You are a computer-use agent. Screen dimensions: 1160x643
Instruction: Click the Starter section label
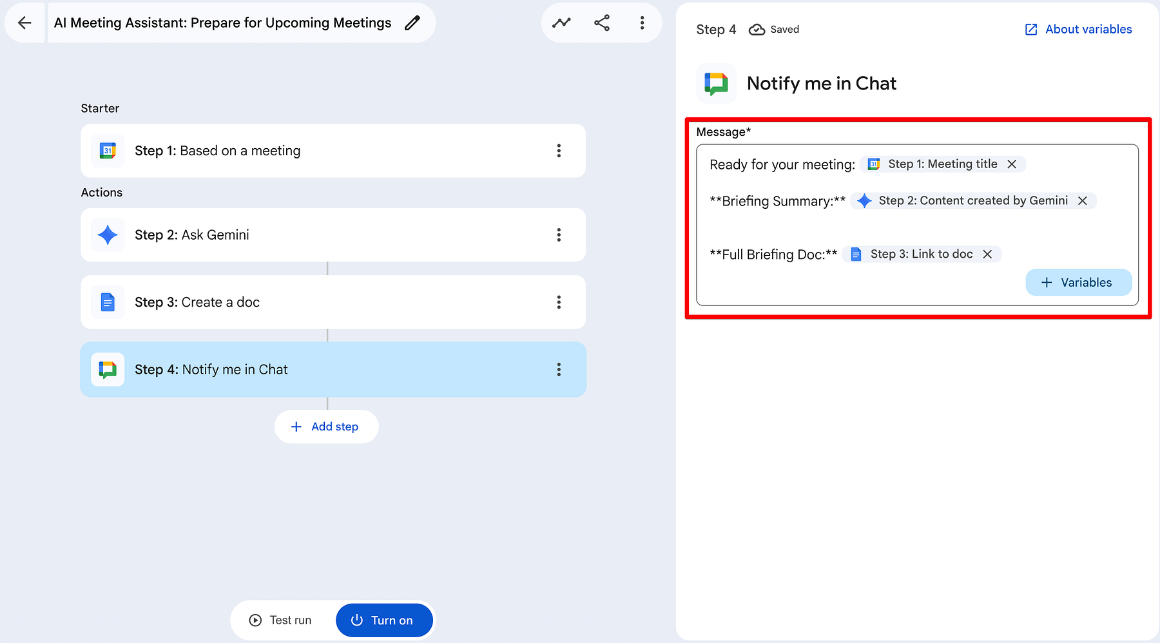tap(100, 108)
